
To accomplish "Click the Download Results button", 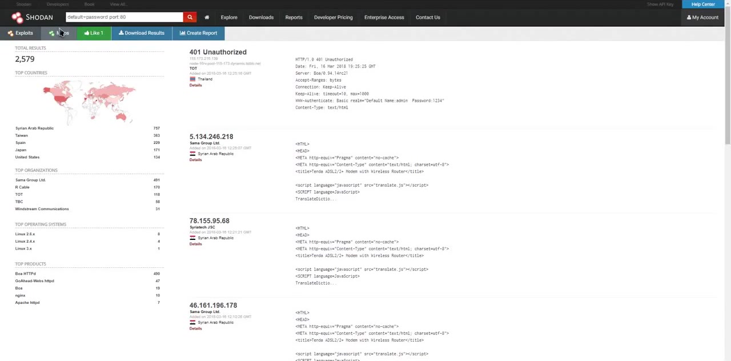I will pyautogui.click(x=141, y=33).
